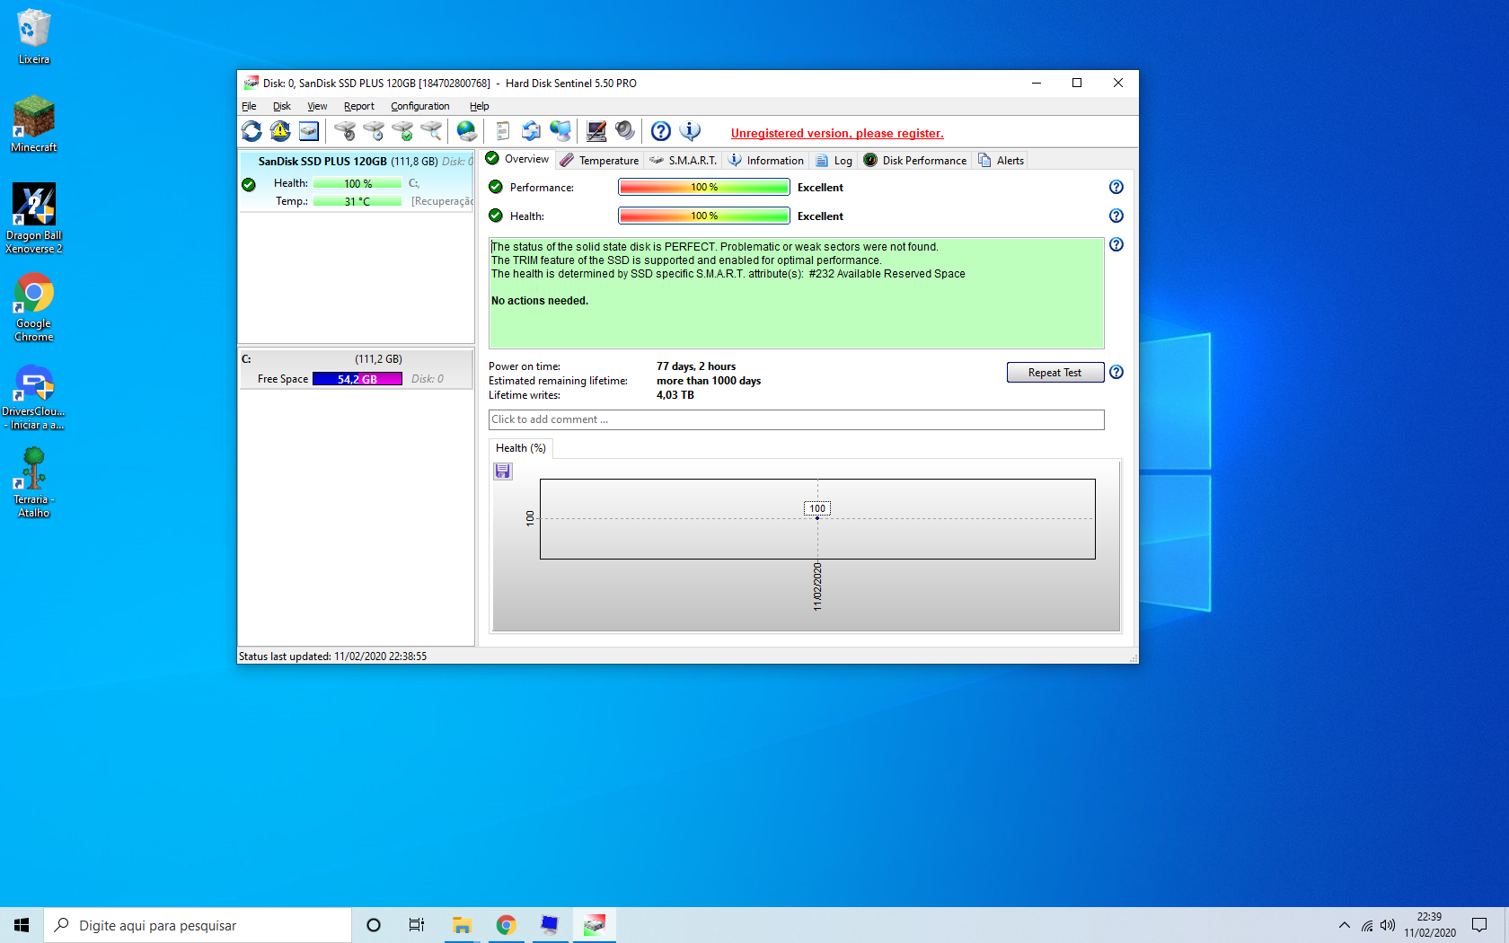Open the Report menu

359,106
